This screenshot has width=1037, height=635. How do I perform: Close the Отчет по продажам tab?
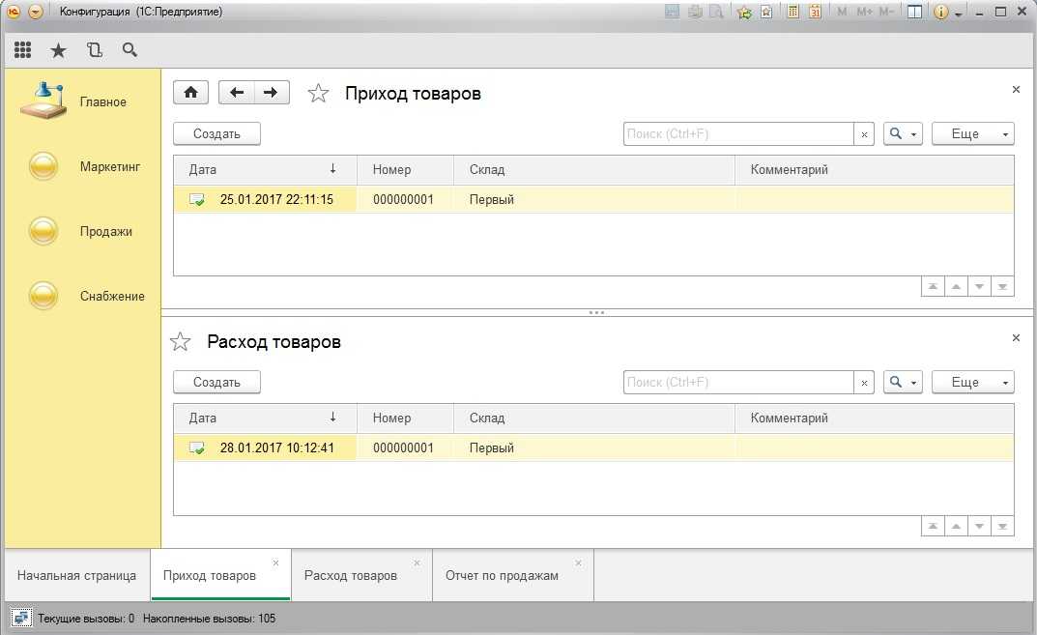coord(578,563)
